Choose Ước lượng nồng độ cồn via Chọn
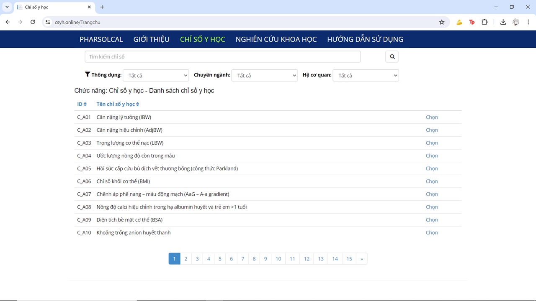The height and width of the screenshot is (301, 536). (432, 156)
